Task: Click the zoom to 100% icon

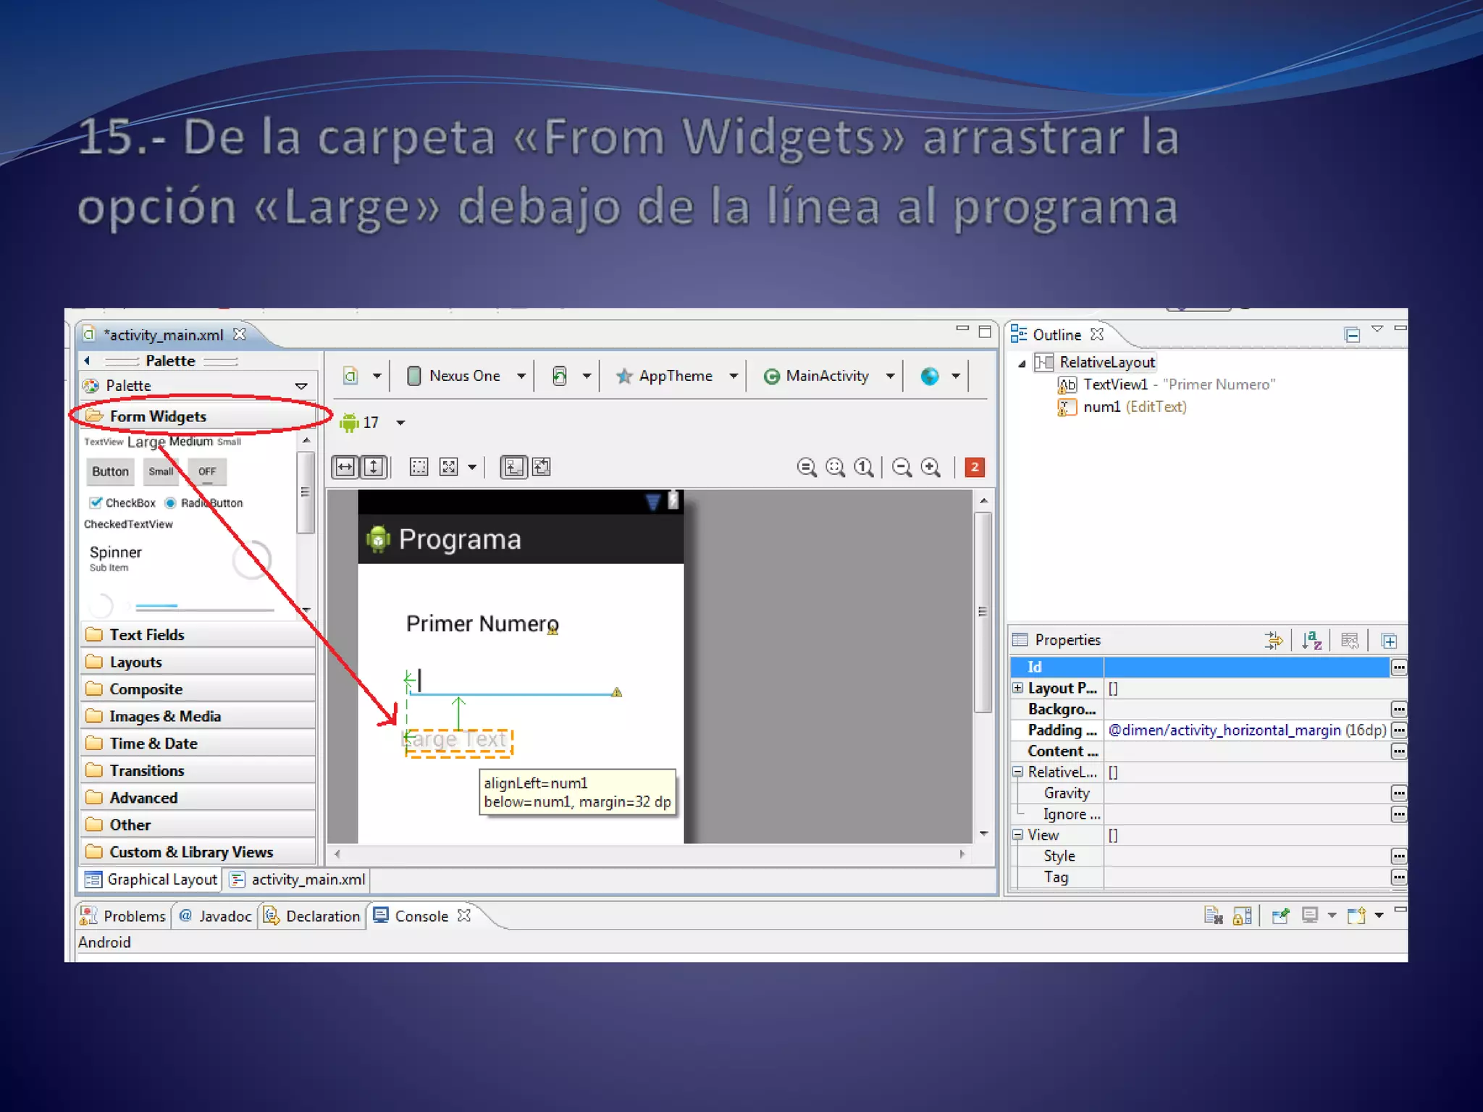Action: pyautogui.click(x=864, y=468)
